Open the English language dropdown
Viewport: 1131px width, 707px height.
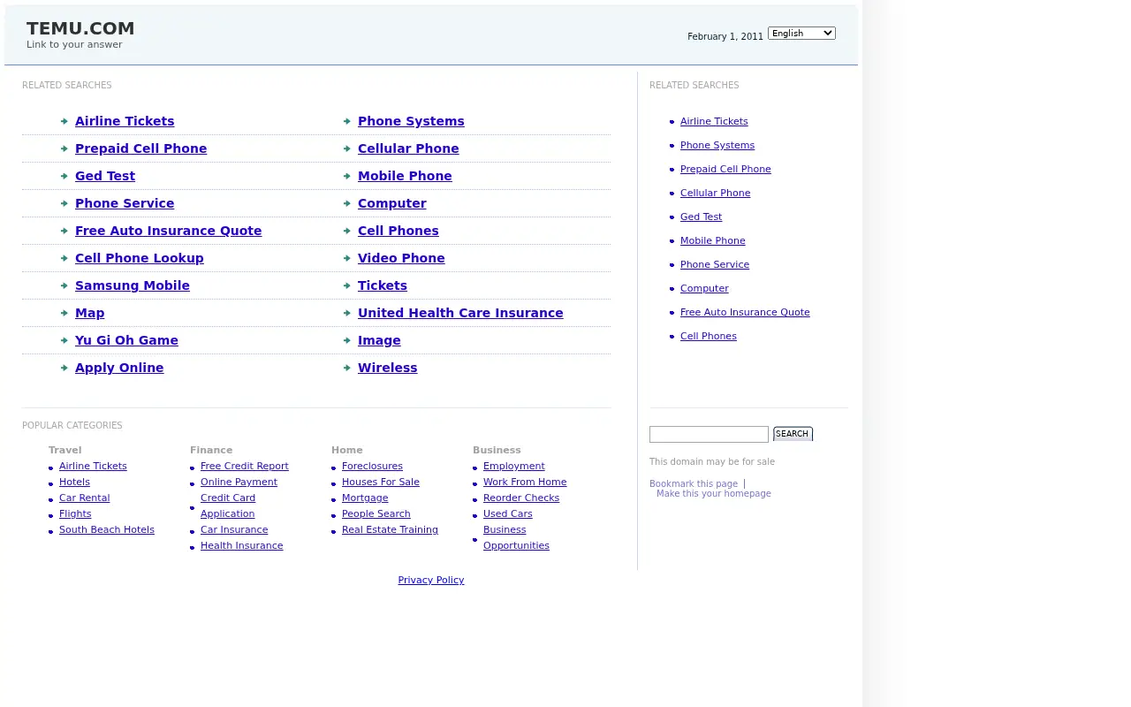(x=801, y=34)
